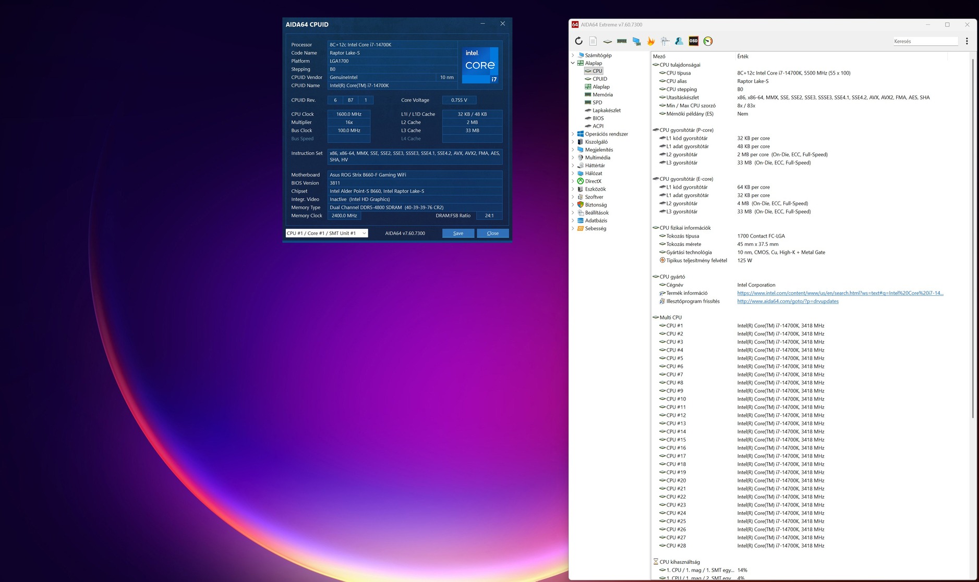979x582 pixels.
Task: Click the Szoftver software icon
Action: (x=580, y=197)
